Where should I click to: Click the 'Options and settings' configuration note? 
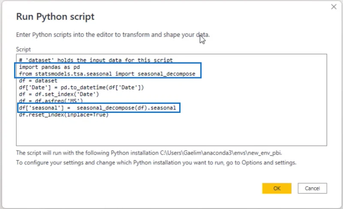tap(156, 163)
